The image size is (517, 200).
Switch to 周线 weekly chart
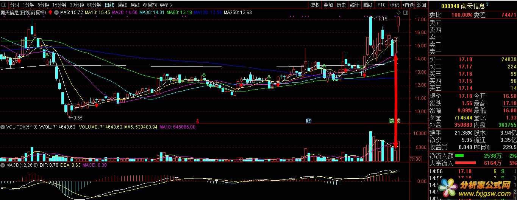tap(122, 5)
